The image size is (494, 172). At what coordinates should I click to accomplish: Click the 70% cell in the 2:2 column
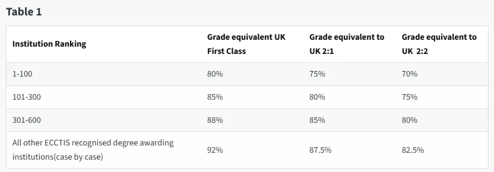(409, 74)
